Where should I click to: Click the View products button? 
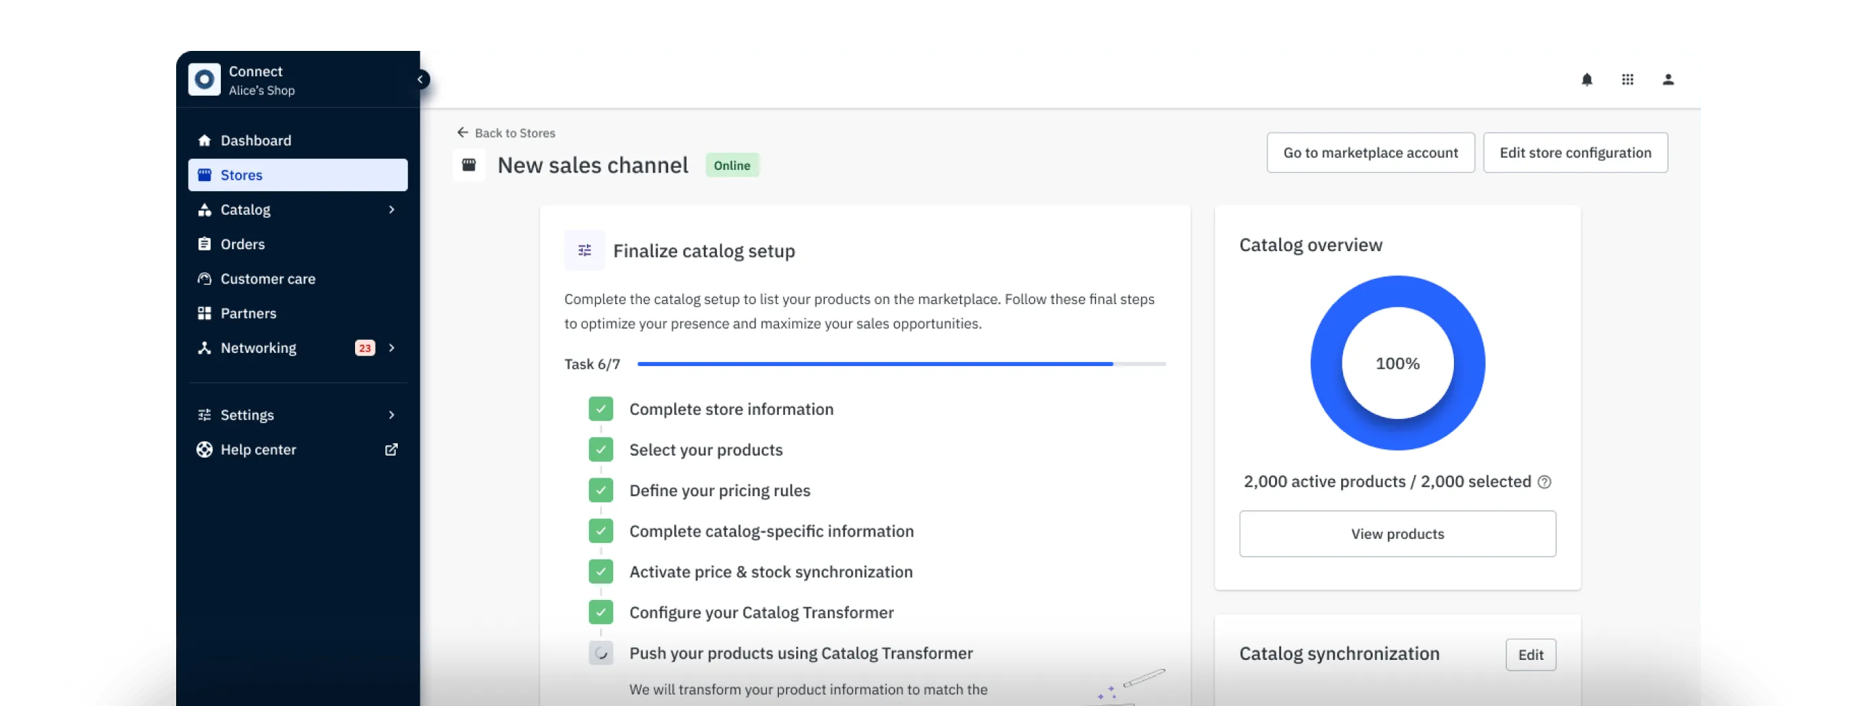pyautogui.click(x=1398, y=535)
